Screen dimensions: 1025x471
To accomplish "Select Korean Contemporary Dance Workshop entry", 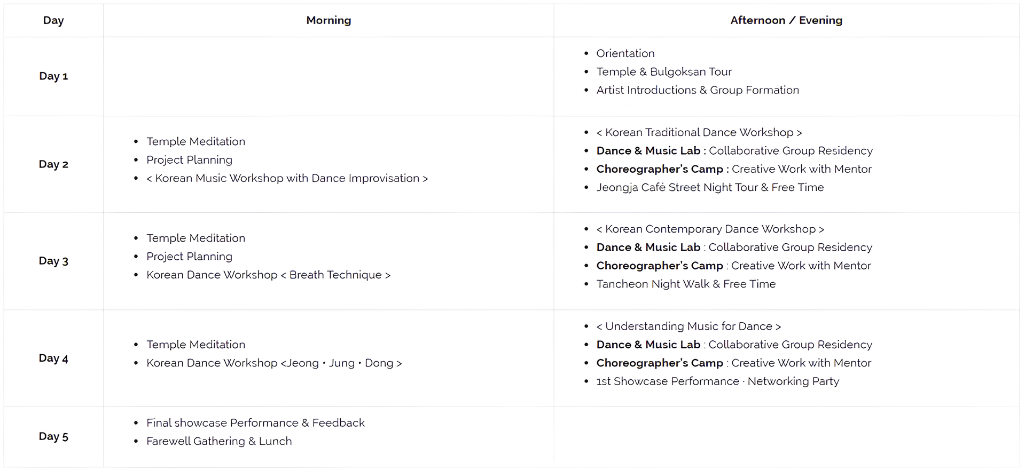I will click(x=710, y=229).
